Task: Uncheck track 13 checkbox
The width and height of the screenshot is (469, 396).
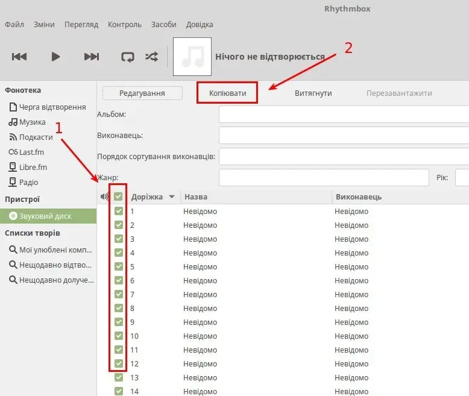Action: pyautogui.click(x=119, y=377)
